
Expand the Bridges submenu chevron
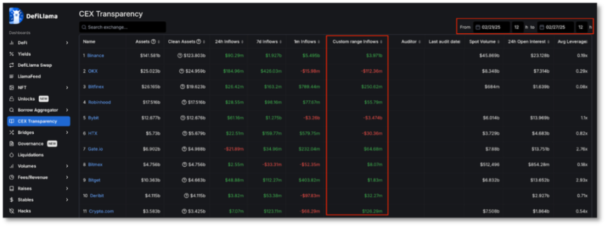(x=67, y=132)
